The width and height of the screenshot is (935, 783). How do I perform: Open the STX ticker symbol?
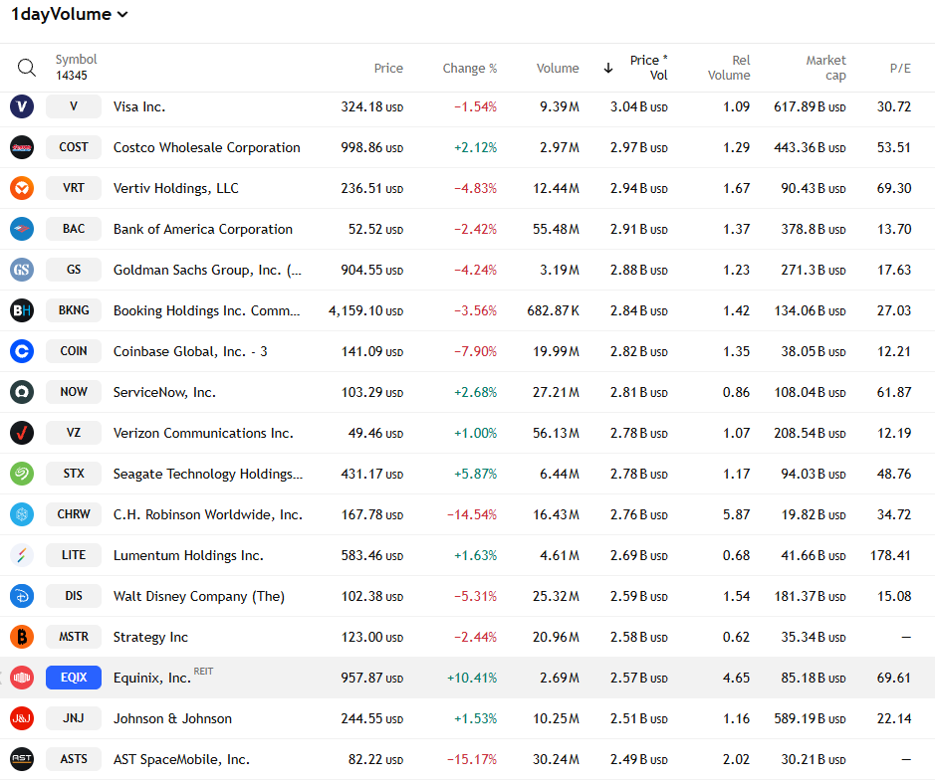[x=74, y=474]
